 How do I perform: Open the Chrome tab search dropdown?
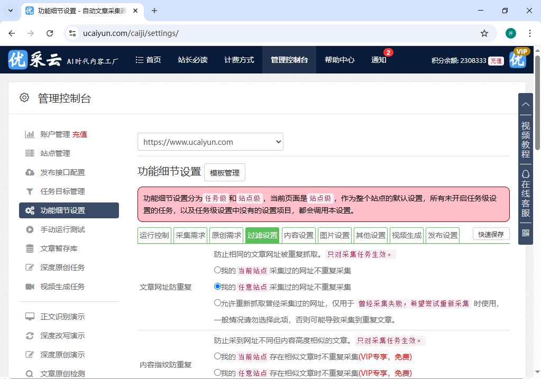click(x=11, y=11)
